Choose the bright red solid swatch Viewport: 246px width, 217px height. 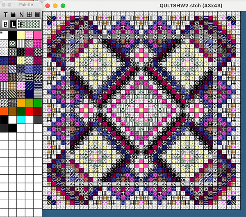point(30,111)
